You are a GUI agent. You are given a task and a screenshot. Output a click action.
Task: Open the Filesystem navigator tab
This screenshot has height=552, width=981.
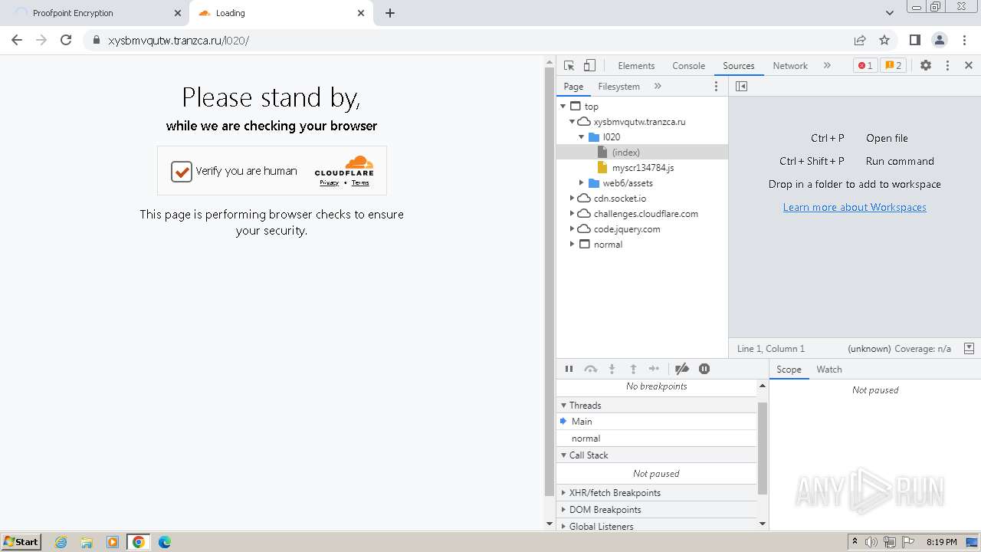click(618, 87)
